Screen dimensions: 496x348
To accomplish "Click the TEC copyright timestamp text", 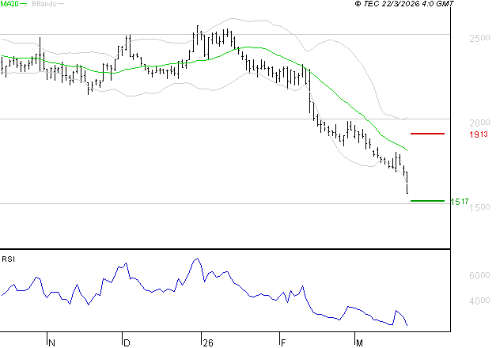I will (x=404, y=4).
